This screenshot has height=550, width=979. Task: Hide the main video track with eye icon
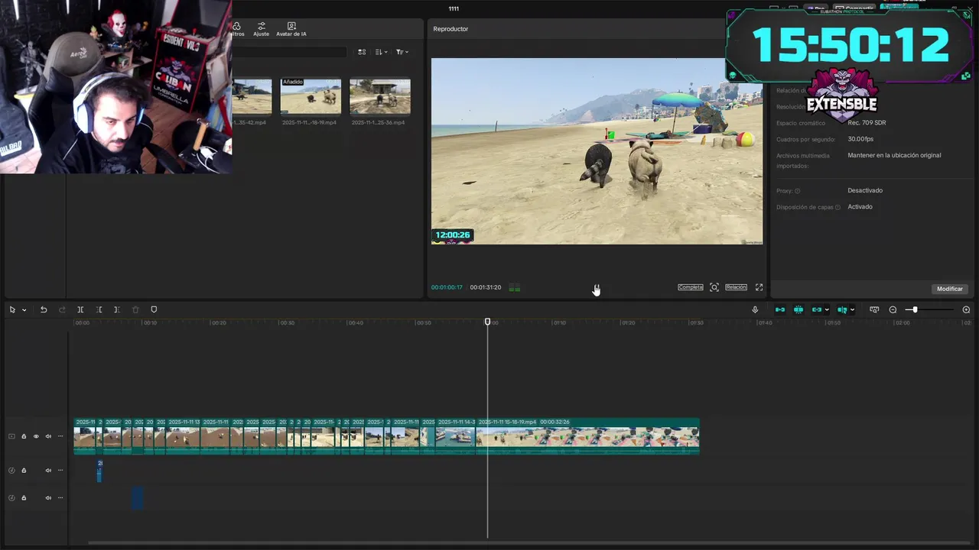[x=36, y=436]
